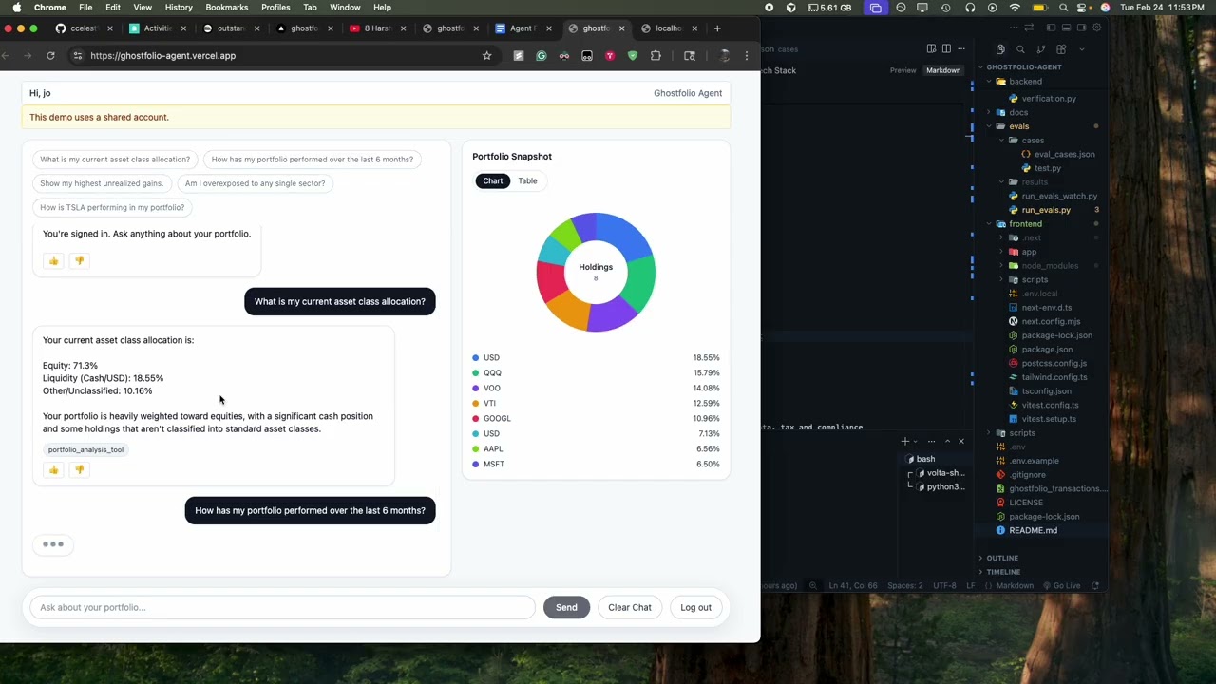The height and width of the screenshot is (684, 1216).
Task: Switch Portfolio Snapshot to Chart view
Action: [x=492, y=180]
